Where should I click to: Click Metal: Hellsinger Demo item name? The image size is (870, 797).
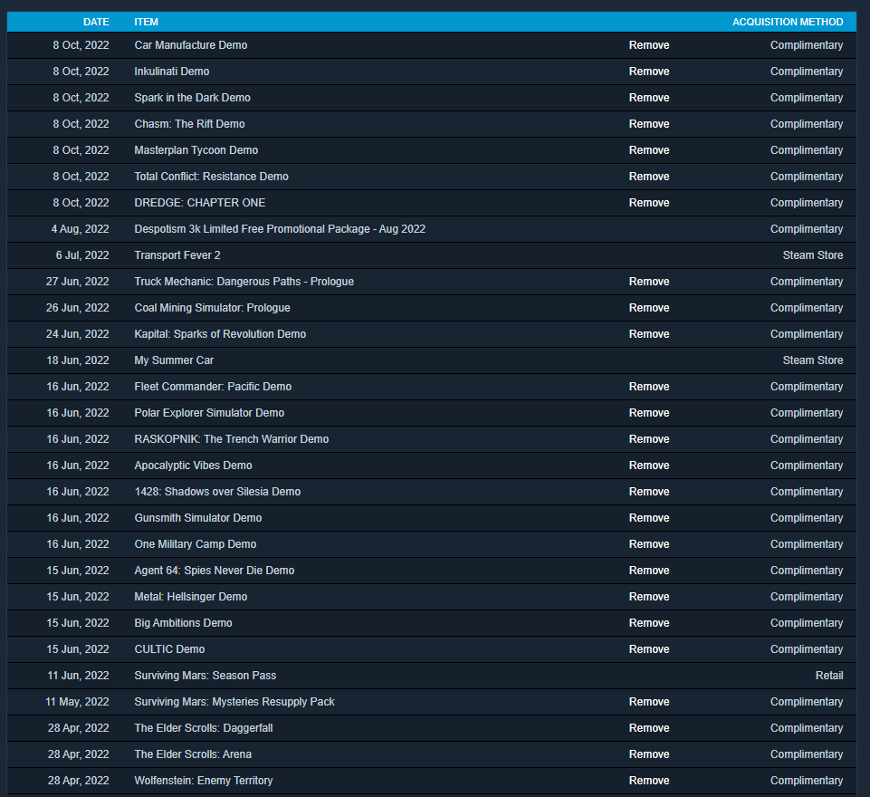click(x=190, y=597)
